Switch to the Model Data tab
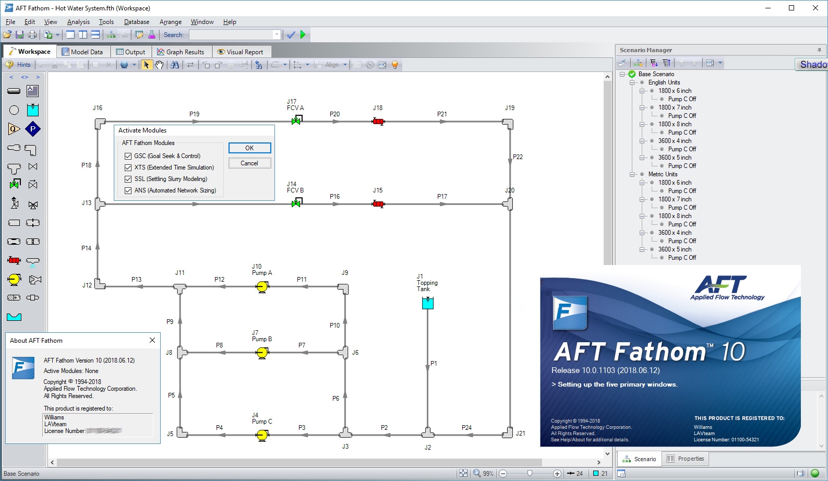Viewport: 828px width, 481px height. pyautogui.click(x=82, y=52)
